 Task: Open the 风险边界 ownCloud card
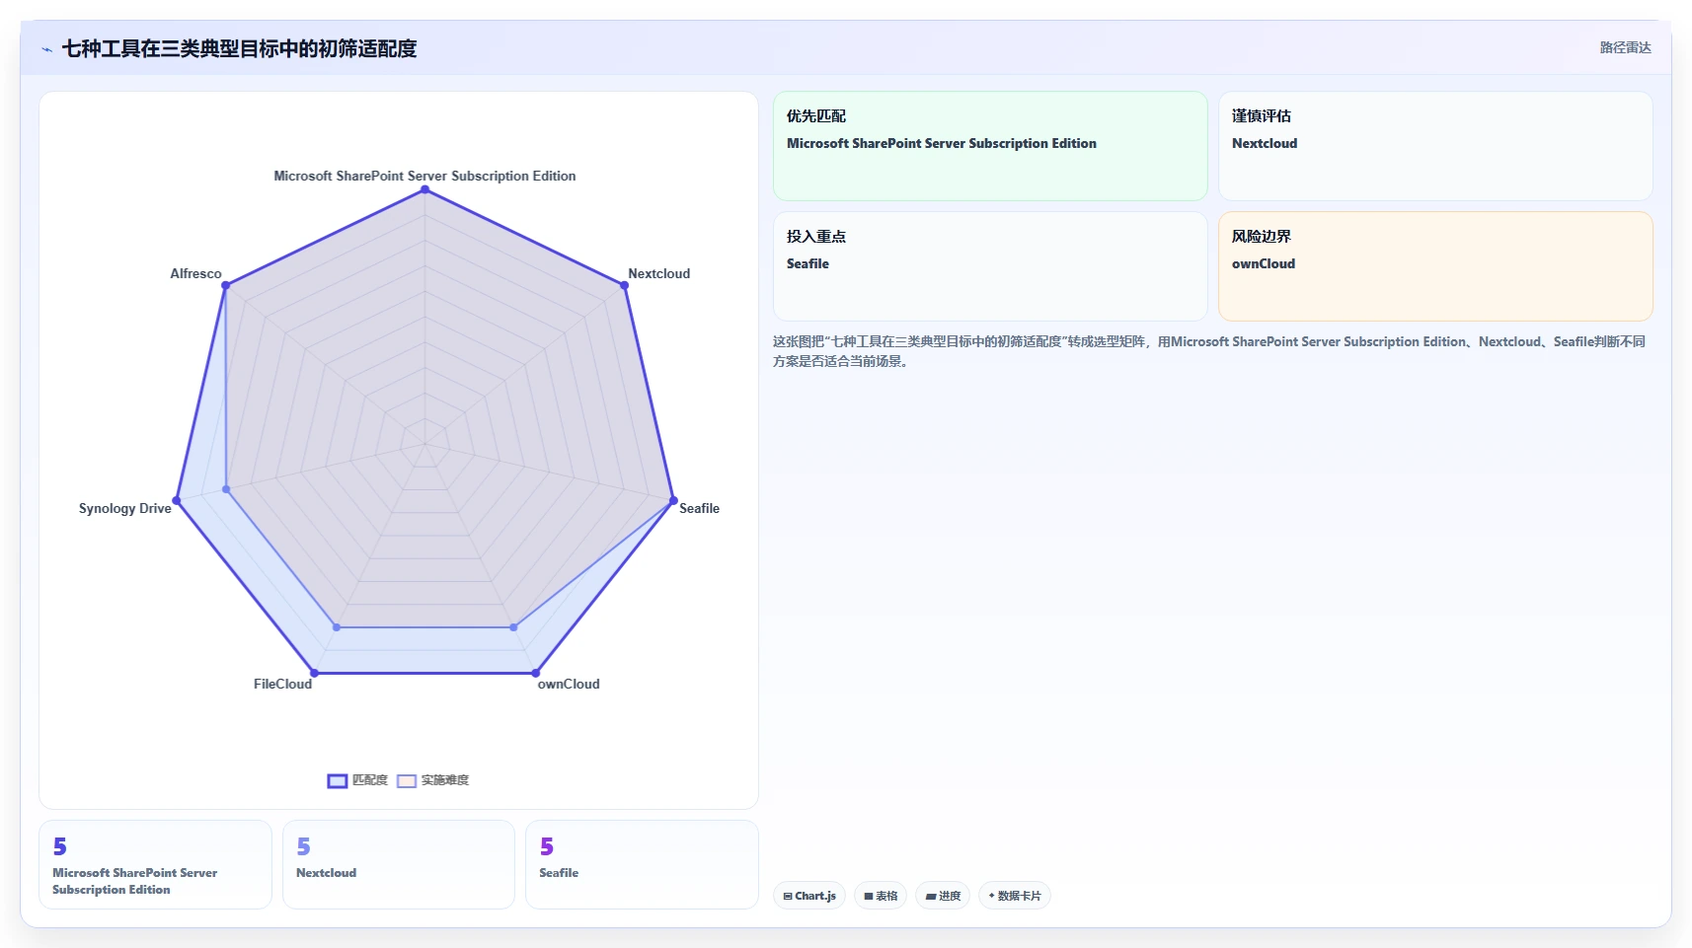[1435, 266]
